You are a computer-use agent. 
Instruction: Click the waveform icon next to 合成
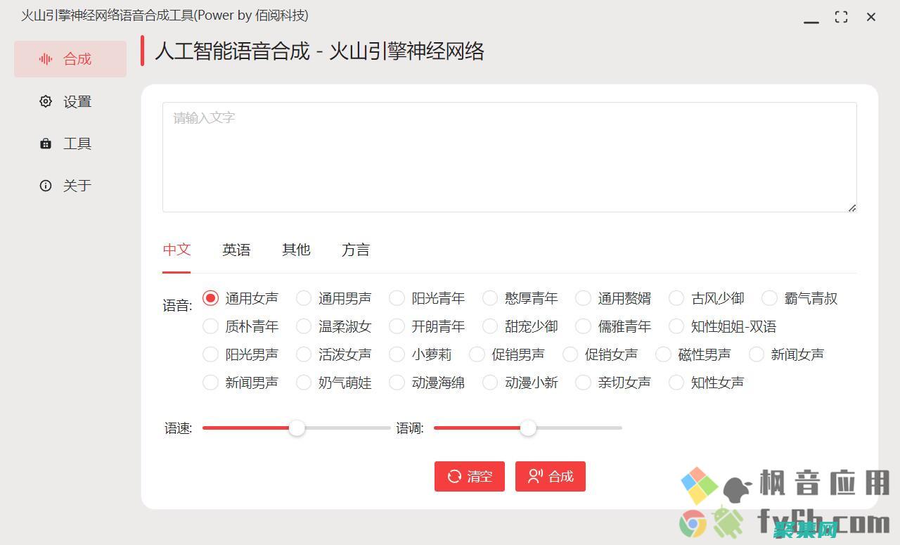pyautogui.click(x=46, y=59)
